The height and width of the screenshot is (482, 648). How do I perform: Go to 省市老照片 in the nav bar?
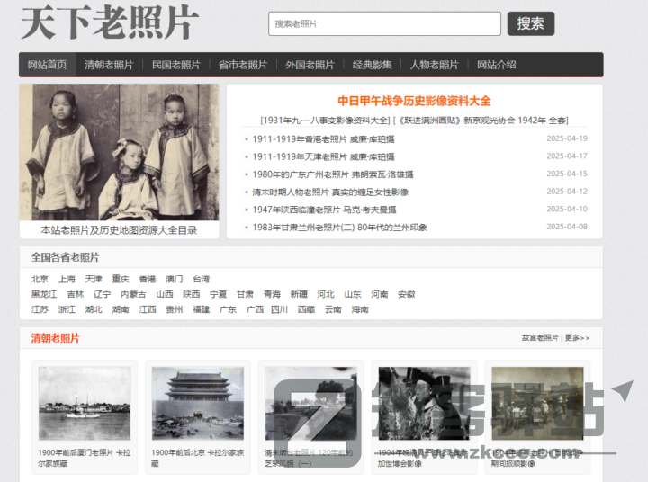tap(243, 65)
